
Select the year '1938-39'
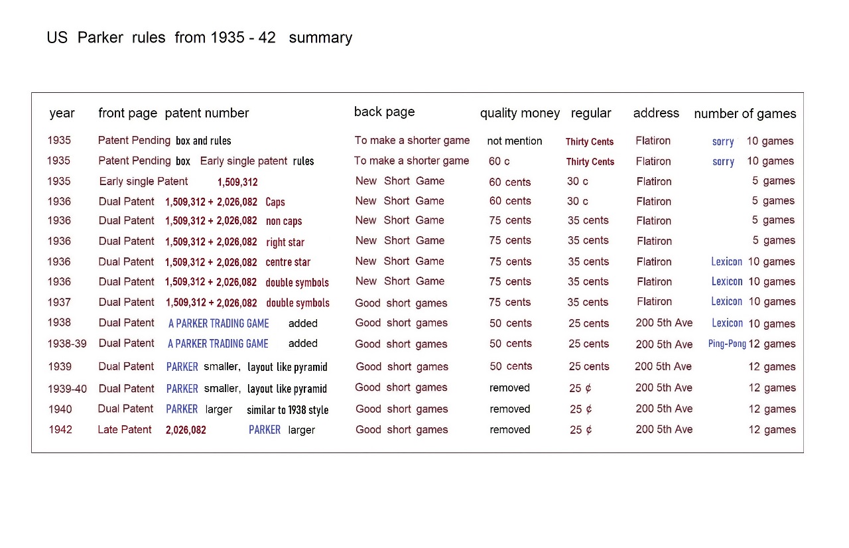[67, 344]
